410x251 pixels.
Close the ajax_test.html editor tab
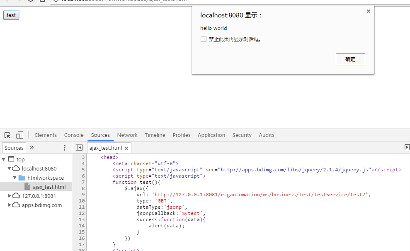tap(126, 148)
